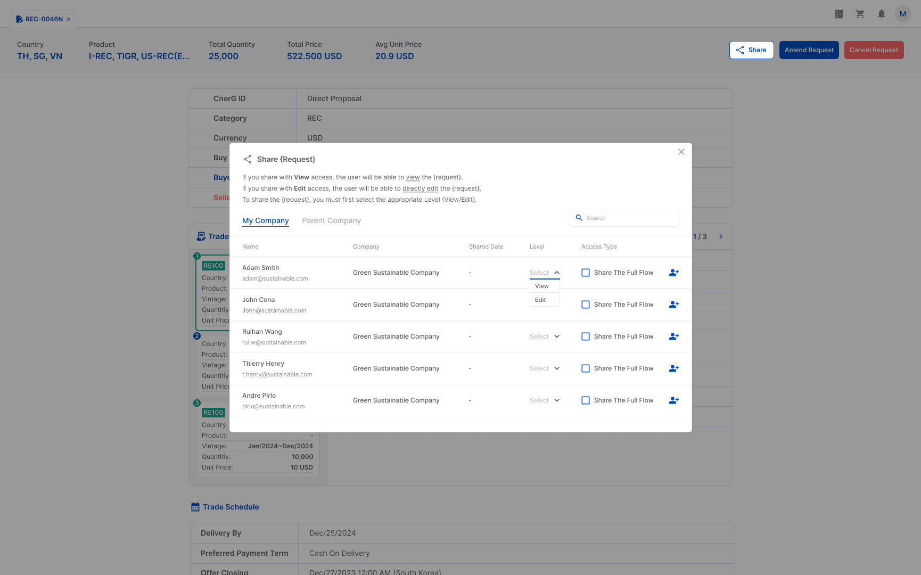Click the user avatar M
The width and height of the screenshot is (921, 575).
[x=902, y=13]
